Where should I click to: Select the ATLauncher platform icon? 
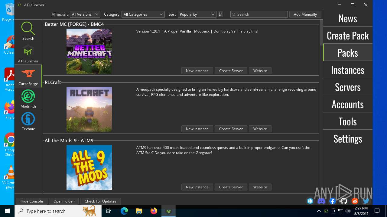[28, 53]
